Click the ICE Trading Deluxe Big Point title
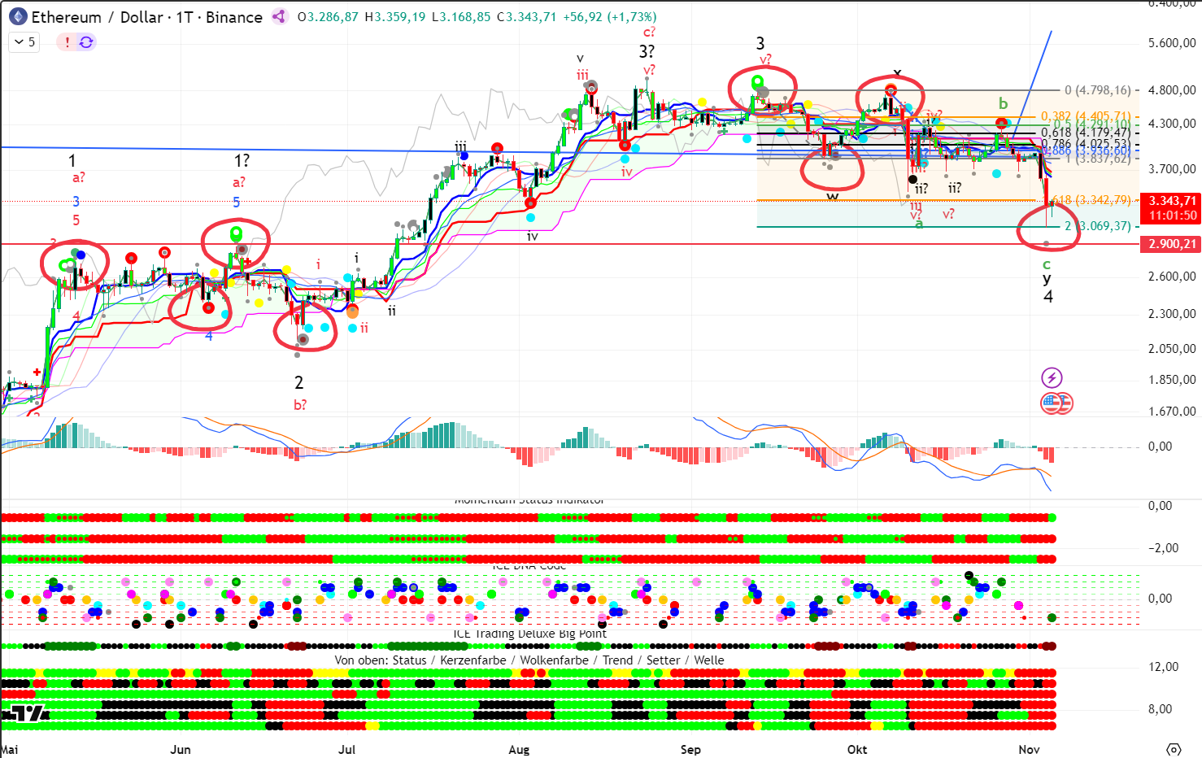Viewport: 1202px width, 758px height. [x=529, y=634]
